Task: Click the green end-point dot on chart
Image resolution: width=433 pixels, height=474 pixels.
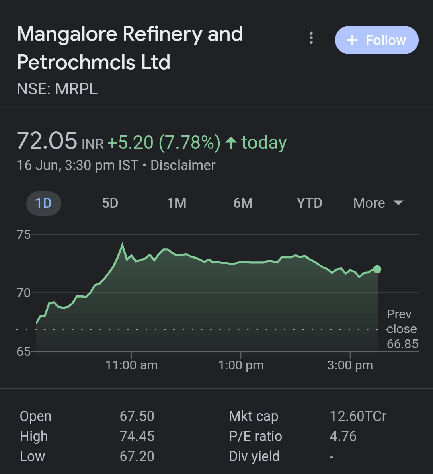Action: (377, 269)
